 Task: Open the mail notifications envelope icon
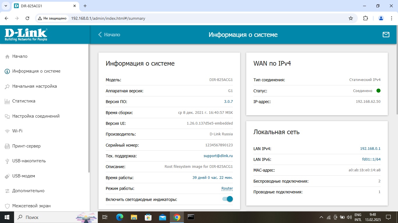[386, 35]
